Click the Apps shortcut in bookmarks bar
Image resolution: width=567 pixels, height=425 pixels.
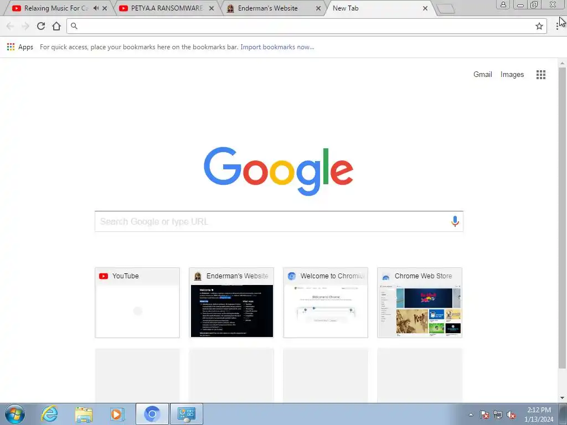click(20, 47)
